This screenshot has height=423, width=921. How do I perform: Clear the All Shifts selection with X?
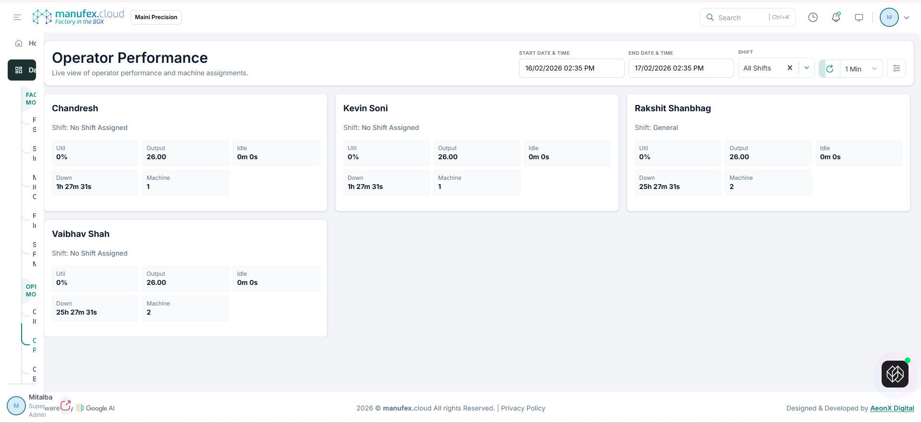(x=789, y=68)
